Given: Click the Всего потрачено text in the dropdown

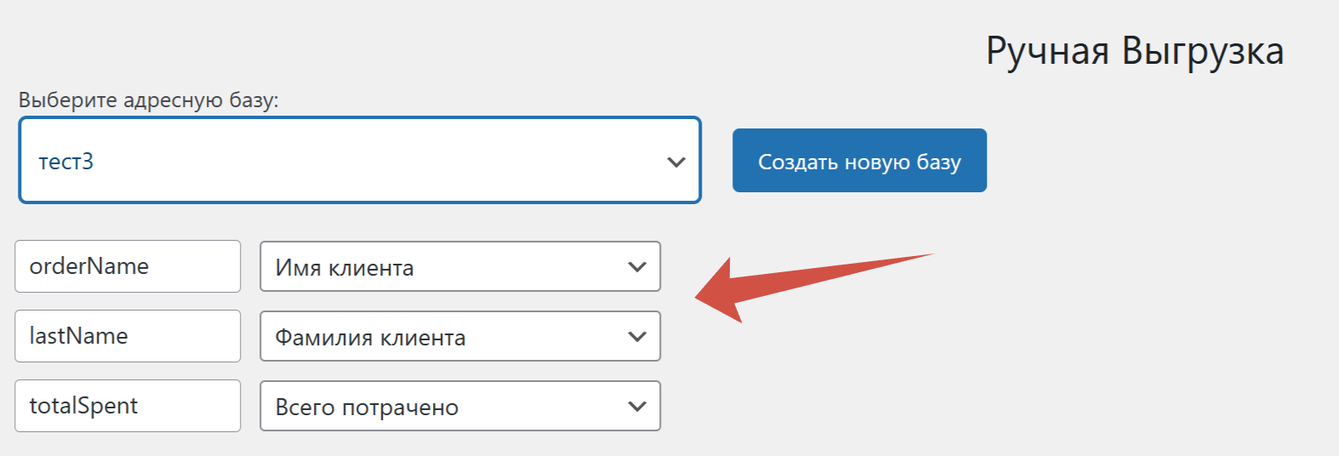Looking at the screenshot, I should 367,408.
